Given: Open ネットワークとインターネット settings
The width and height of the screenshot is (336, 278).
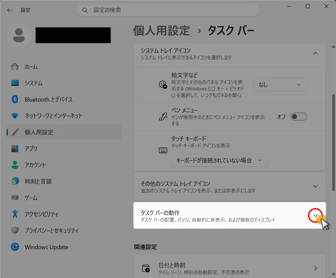Looking at the screenshot, I should click(x=49, y=116).
